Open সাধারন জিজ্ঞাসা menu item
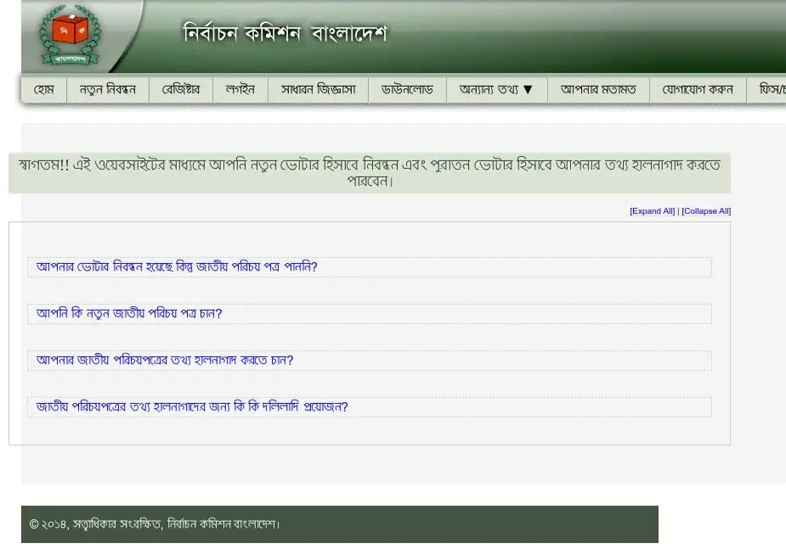The image size is (786, 560). pyautogui.click(x=319, y=90)
